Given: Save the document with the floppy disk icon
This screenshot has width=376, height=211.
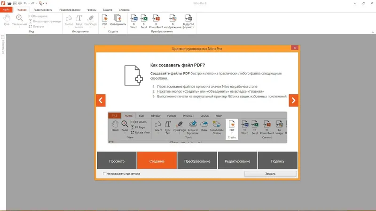Looking at the screenshot, I should click(x=15, y=3).
